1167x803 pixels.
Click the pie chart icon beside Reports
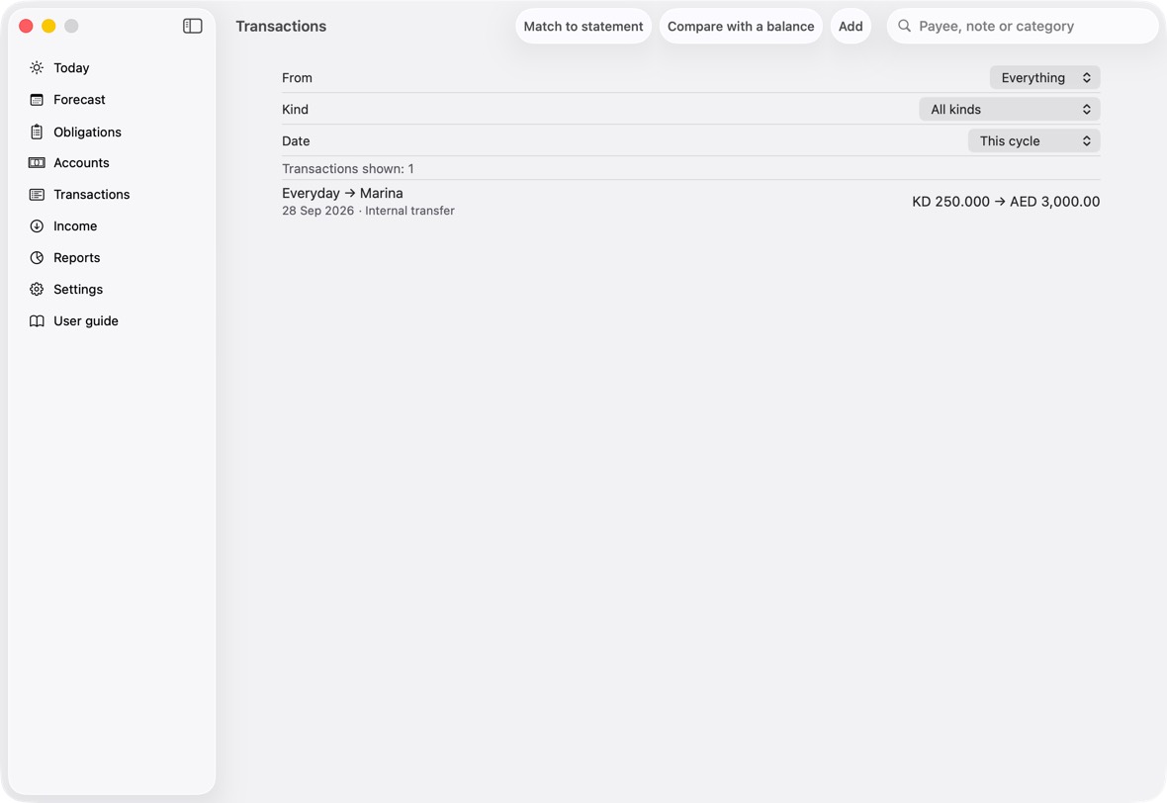[x=37, y=257]
